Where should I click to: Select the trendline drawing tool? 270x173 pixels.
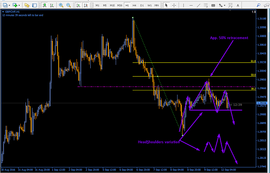[x=199, y=5]
